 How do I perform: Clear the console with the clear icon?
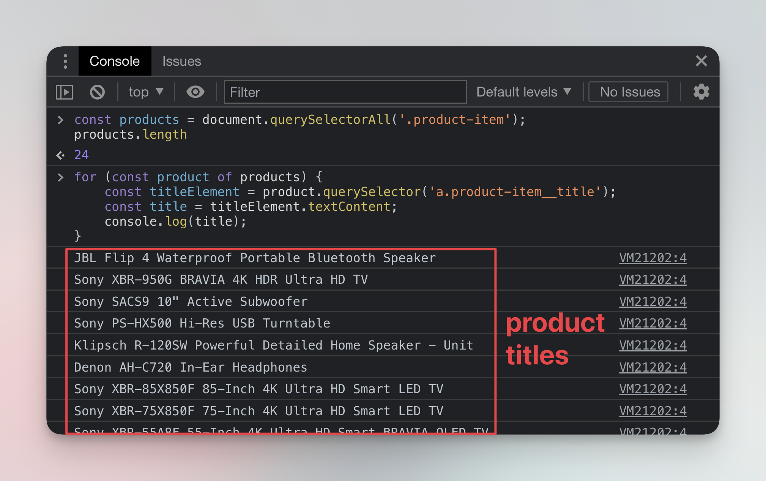click(97, 92)
